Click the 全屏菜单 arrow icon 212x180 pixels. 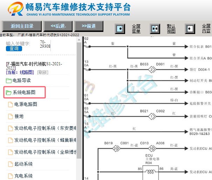click(x=120, y=29)
